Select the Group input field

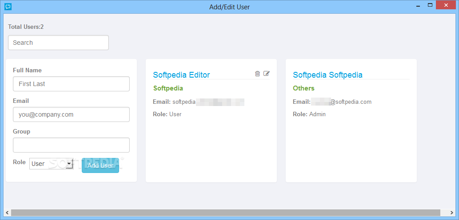click(71, 145)
